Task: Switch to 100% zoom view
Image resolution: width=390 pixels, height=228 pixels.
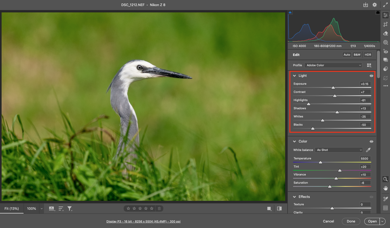Action: click(32, 208)
